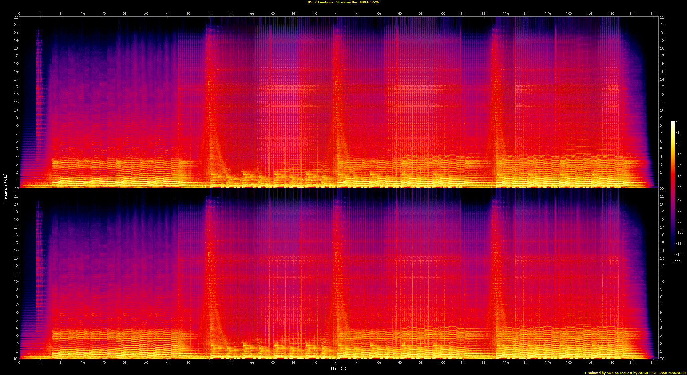Click the 125 second marker on the top time axis
The width and height of the screenshot is (687, 375).
548,14
